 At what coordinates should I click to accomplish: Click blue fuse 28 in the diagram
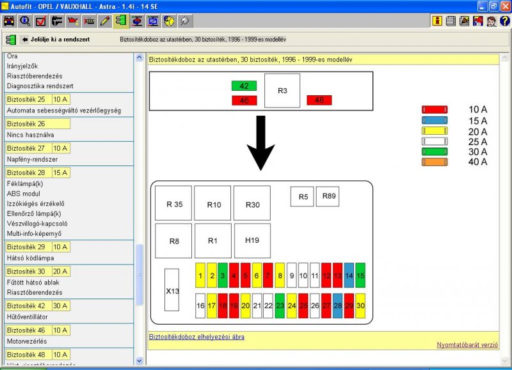[338, 306]
